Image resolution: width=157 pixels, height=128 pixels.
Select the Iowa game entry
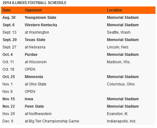point(29,99)
